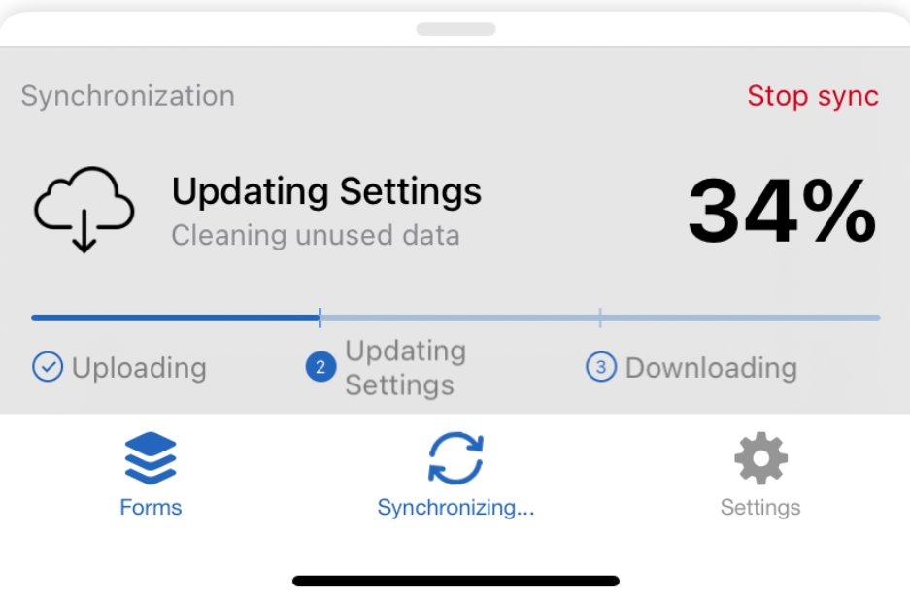Tap the step 3 numbered circle
Image resolution: width=910 pixels, height=601 pixels.
[x=601, y=368]
